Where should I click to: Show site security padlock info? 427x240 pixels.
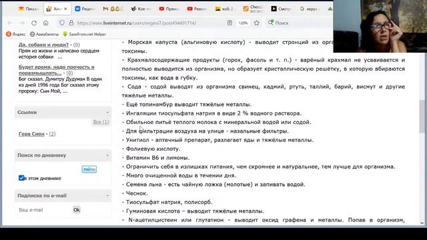[x=71, y=23]
